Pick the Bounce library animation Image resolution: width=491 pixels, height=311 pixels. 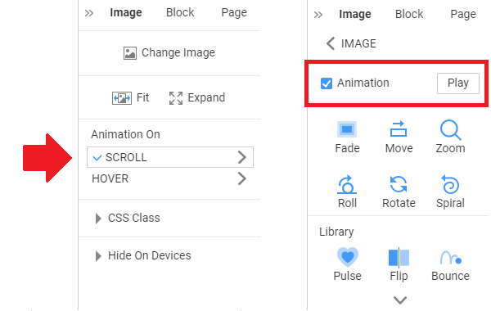pyautogui.click(x=451, y=258)
